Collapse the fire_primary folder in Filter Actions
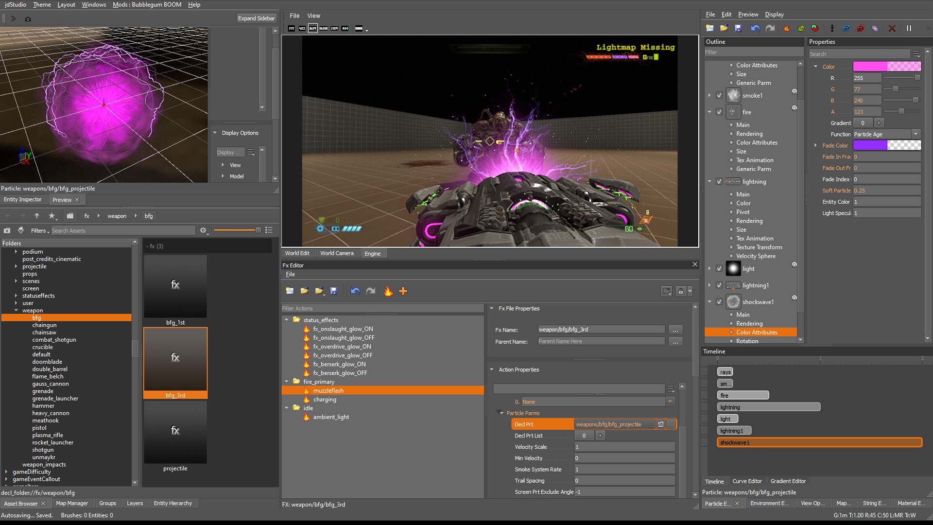The width and height of the screenshot is (933, 525). 287,382
